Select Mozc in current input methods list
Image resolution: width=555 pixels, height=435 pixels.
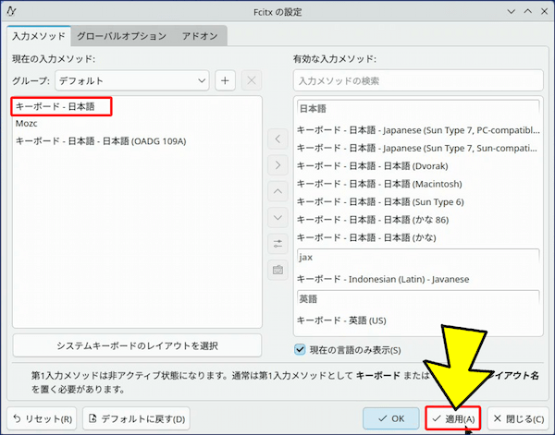pos(27,123)
